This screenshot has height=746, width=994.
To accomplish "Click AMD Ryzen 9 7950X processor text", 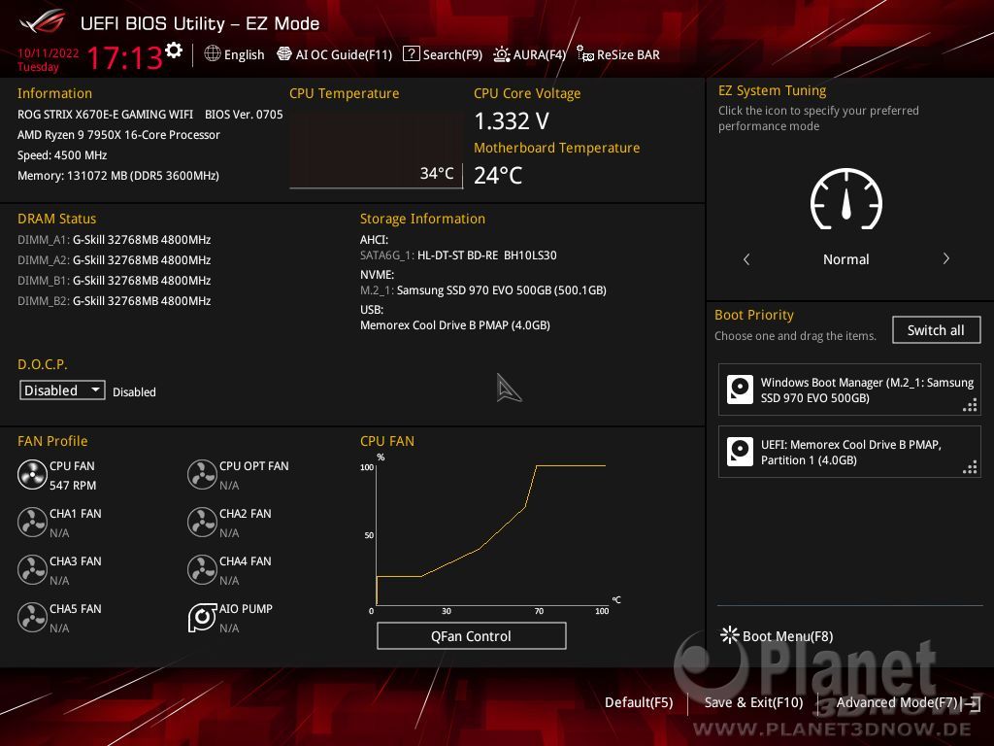I will coord(118,134).
